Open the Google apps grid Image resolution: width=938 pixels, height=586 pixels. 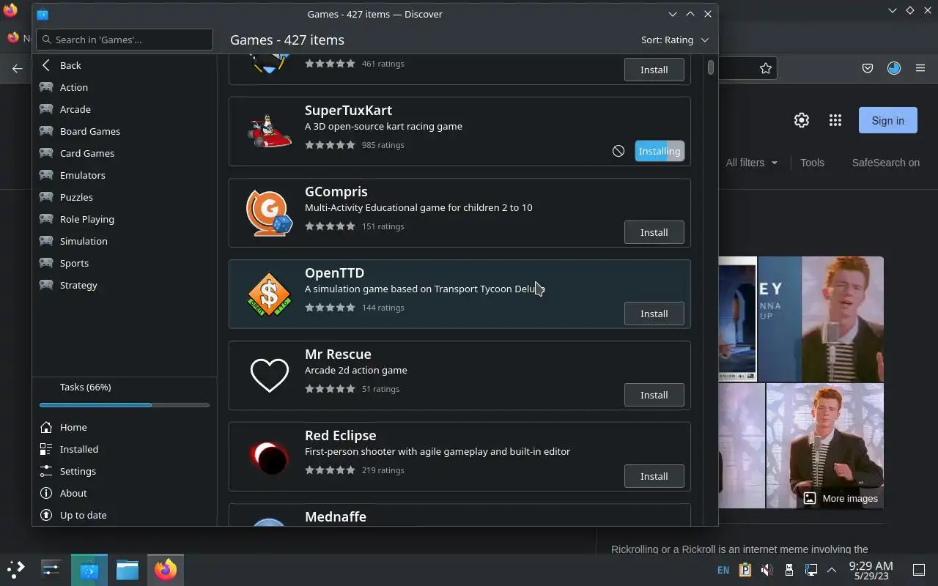point(835,120)
